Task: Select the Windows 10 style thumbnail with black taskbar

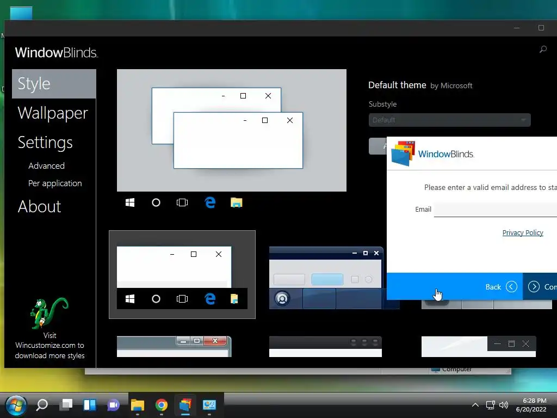Action: point(182,274)
